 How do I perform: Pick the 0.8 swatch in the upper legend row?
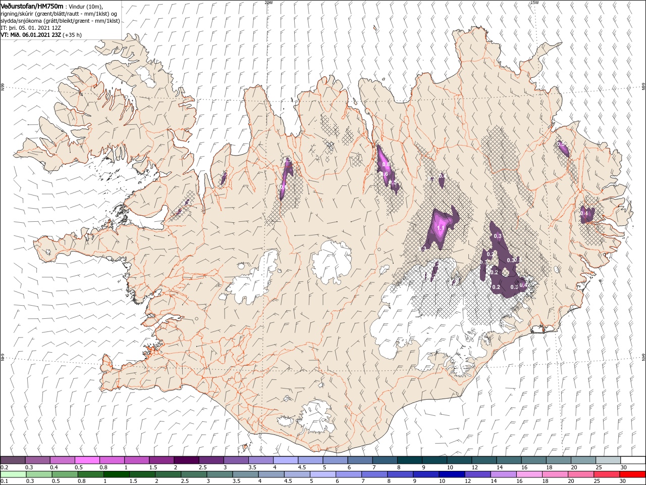(x=112, y=460)
